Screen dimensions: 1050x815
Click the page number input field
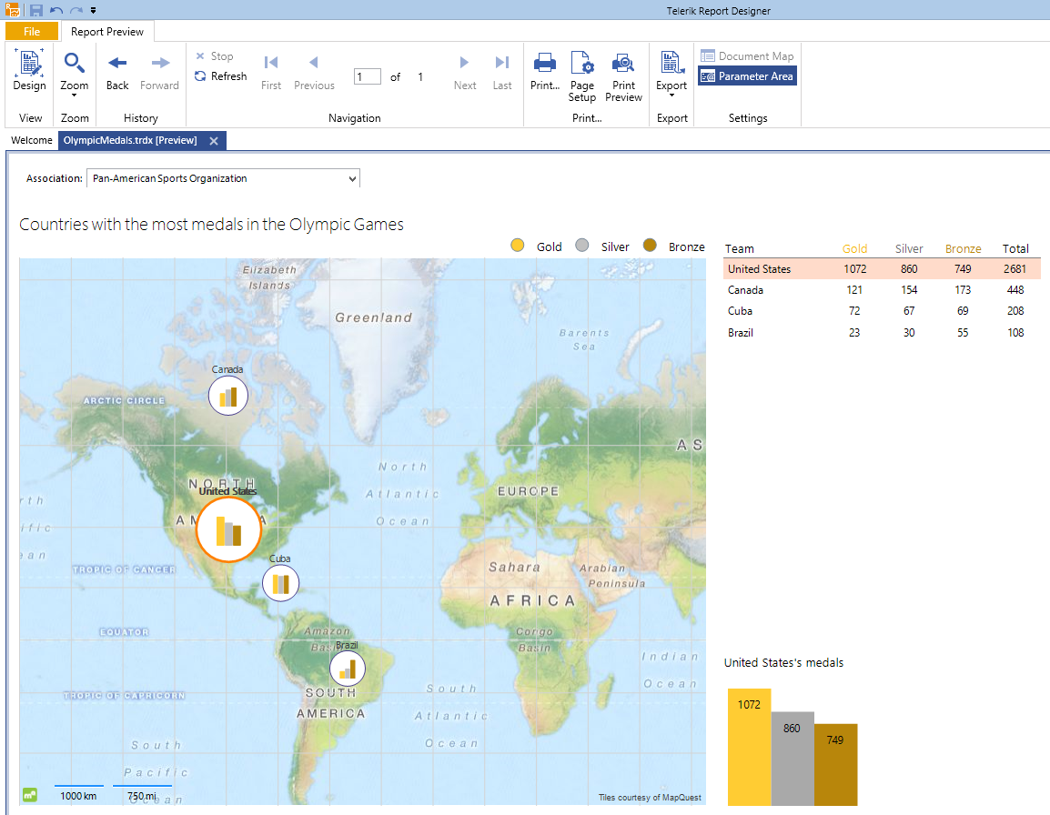pos(367,76)
